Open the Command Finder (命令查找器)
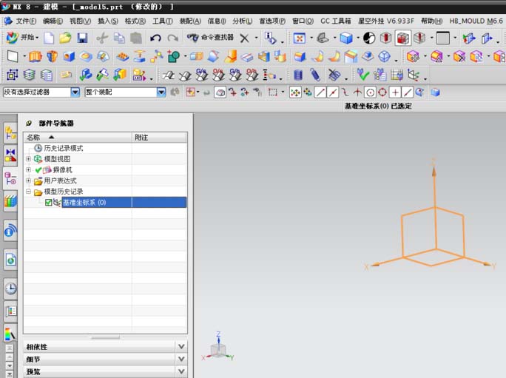This screenshot has width=506, height=378. (x=210, y=38)
